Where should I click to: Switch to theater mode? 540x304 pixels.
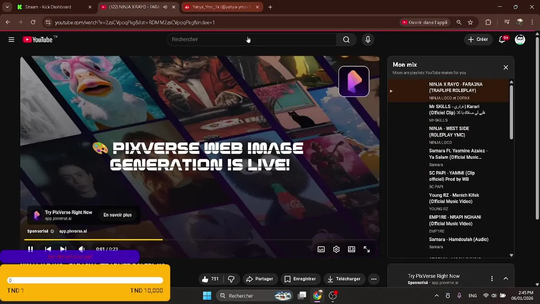click(351, 249)
